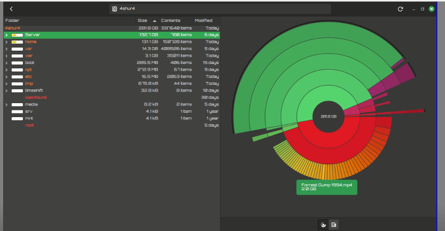
Task: Click the "16.5 MB" size cell
Action: 150,76
